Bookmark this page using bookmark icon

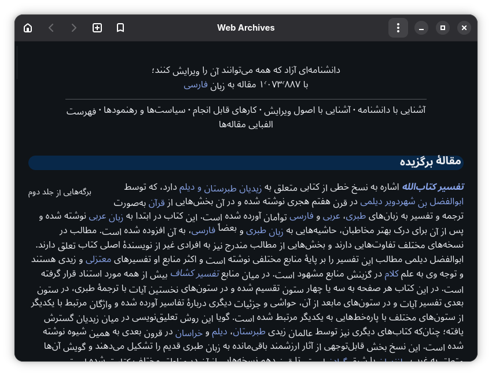(120, 28)
